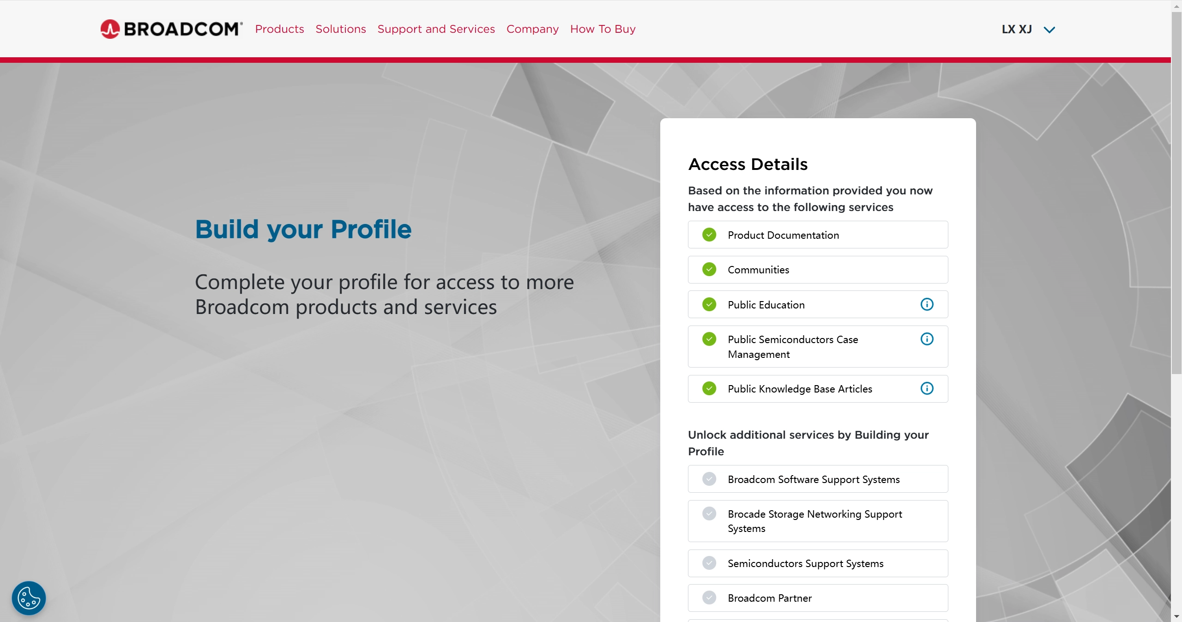Click info icon beside Public Education
The height and width of the screenshot is (622, 1182).
pos(927,304)
